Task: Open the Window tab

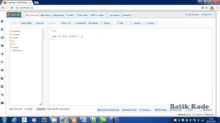Action: [x=46, y=15]
